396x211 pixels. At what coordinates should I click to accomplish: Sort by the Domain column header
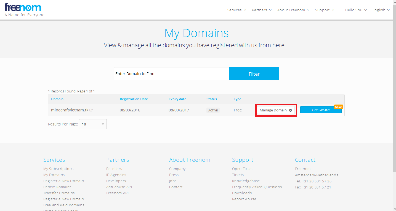[57, 99]
